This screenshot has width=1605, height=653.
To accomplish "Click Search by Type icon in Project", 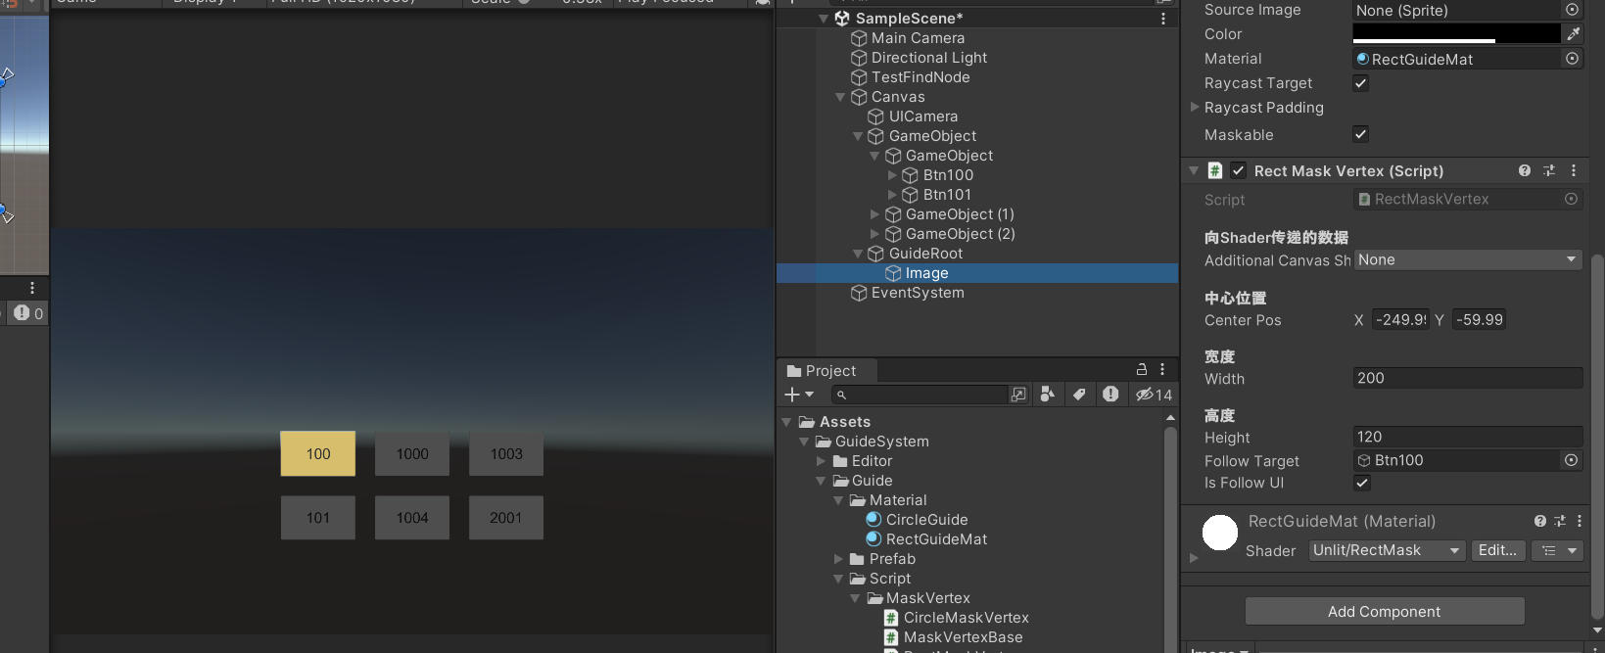I will [1048, 395].
